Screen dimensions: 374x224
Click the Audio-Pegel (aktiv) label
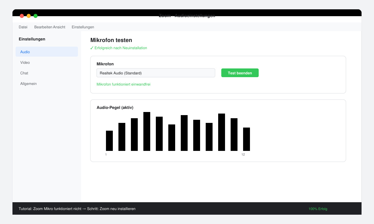click(115, 108)
